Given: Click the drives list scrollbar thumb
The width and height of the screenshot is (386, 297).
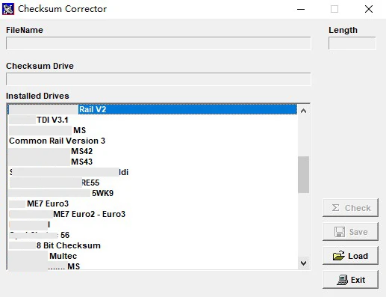Looking at the screenshot, I should 303,174.
